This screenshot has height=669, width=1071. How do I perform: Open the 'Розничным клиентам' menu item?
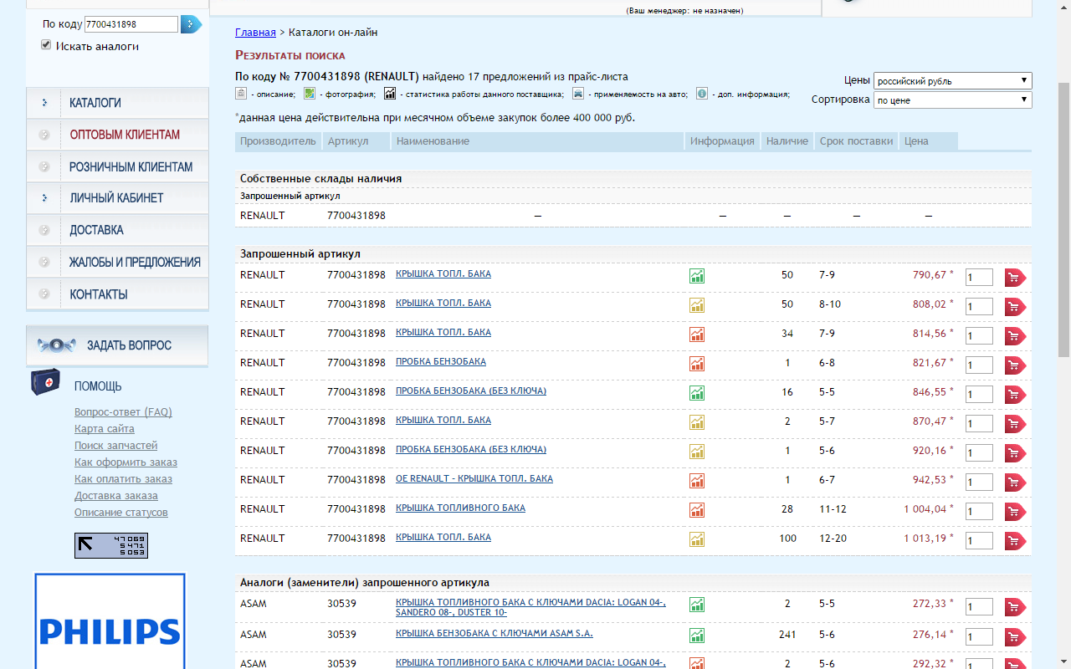pos(117,166)
